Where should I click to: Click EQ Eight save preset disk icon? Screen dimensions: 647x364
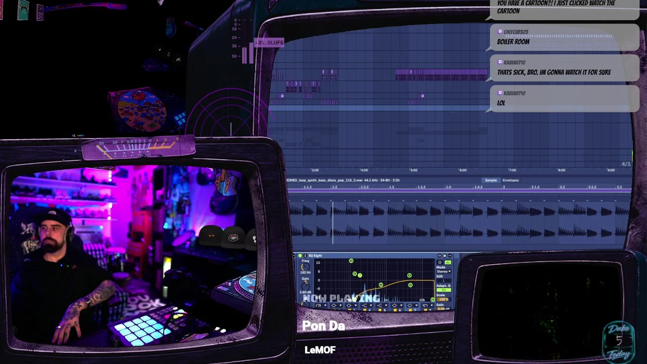click(x=444, y=256)
